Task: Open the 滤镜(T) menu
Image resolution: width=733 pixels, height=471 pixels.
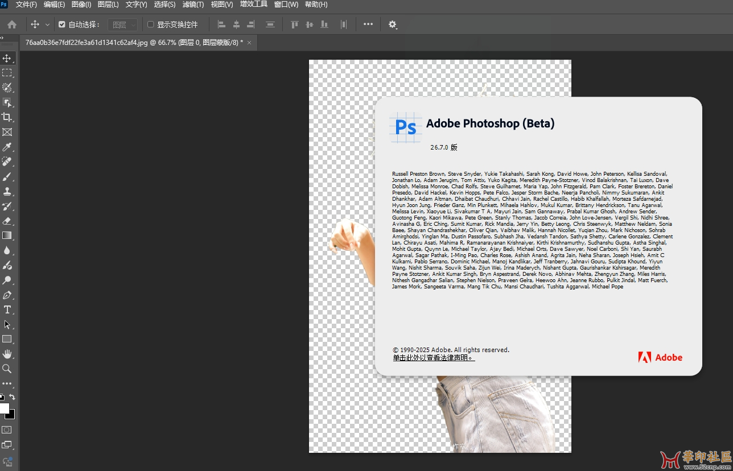Action: (193, 5)
